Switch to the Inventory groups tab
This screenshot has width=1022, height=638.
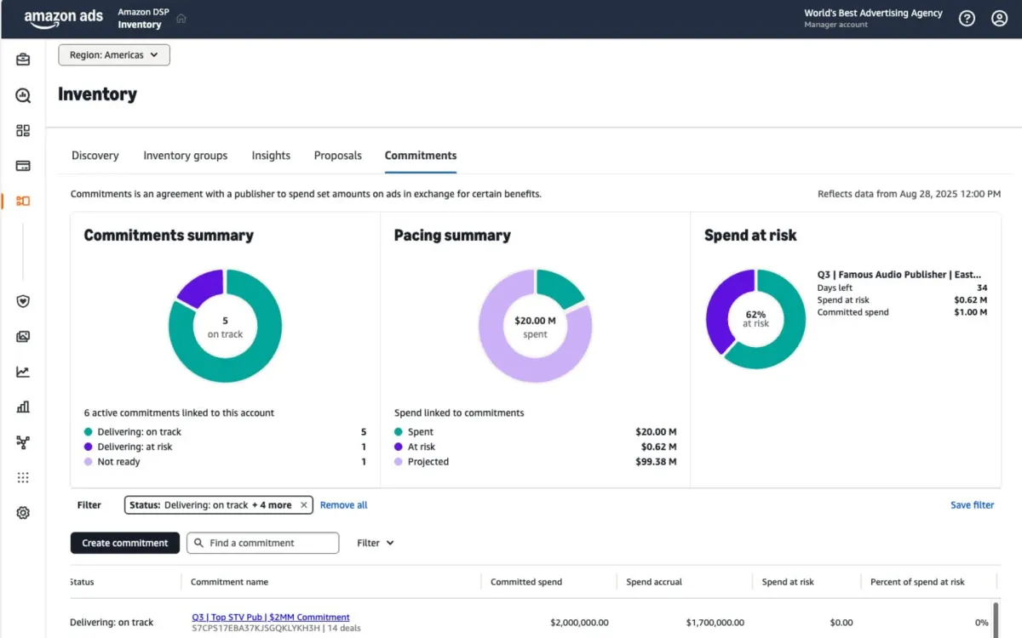click(185, 156)
